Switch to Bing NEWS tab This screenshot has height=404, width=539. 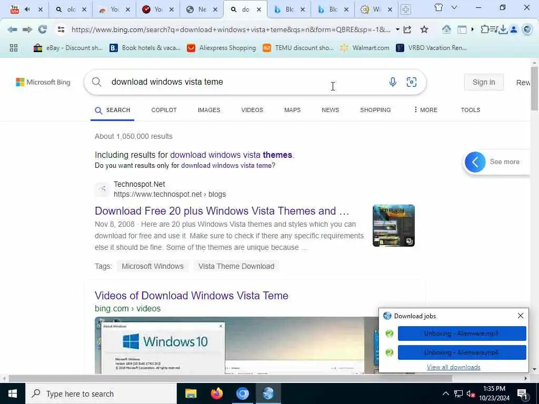pos(331,110)
